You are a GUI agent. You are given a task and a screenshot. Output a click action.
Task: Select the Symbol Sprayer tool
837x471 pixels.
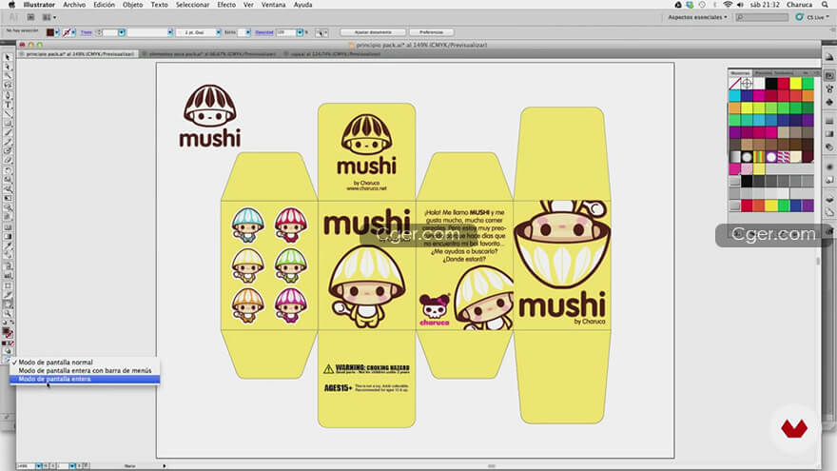pyautogui.click(x=8, y=266)
